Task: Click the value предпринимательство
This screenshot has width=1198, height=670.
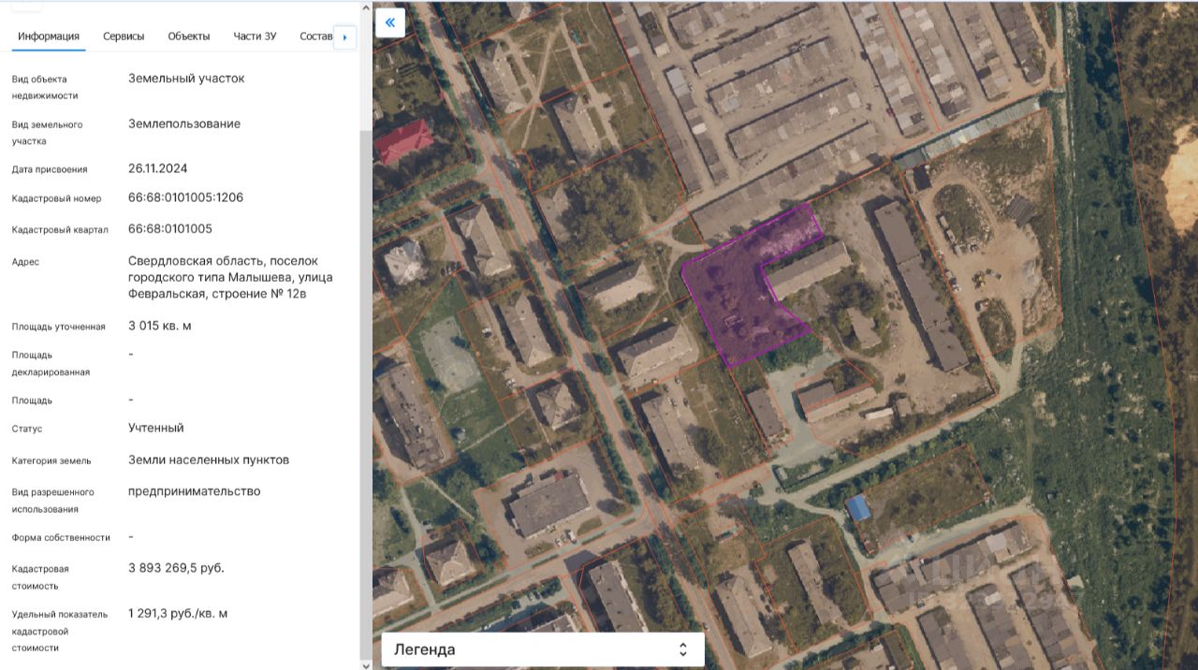Action: tap(195, 491)
